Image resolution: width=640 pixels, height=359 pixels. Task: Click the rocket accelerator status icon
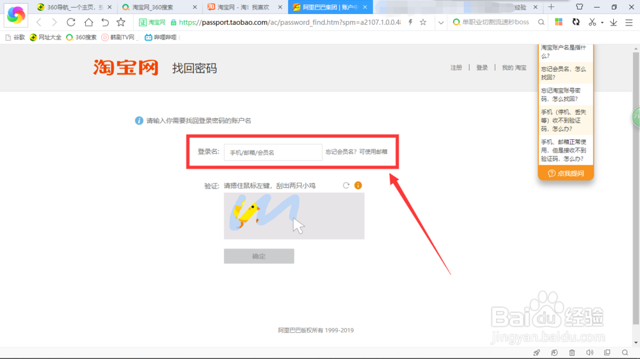click(537, 353)
